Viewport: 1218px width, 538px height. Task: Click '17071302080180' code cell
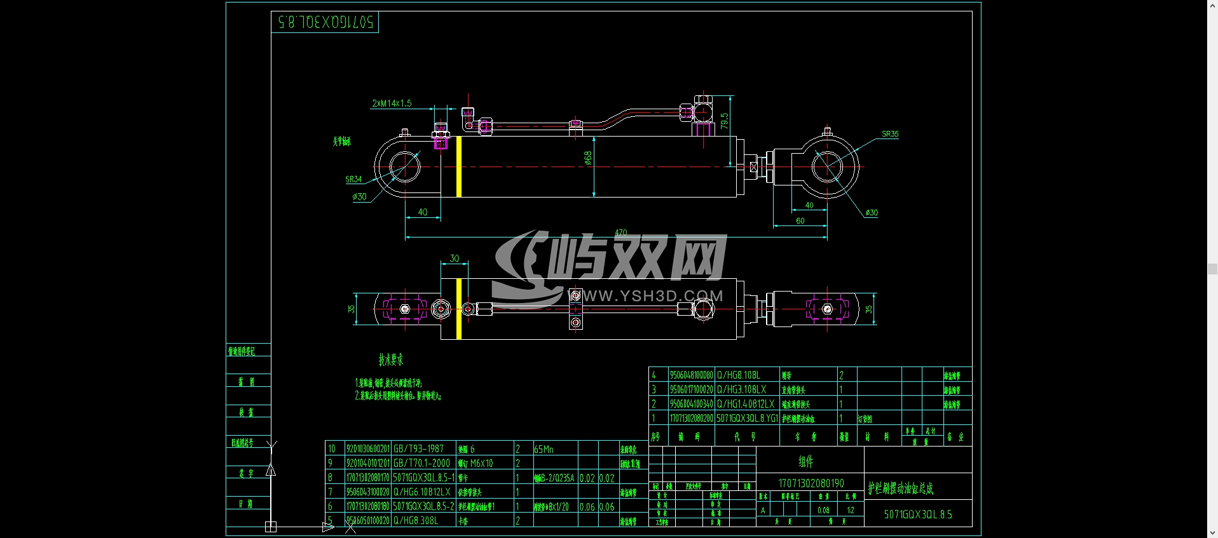pos(367,506)
